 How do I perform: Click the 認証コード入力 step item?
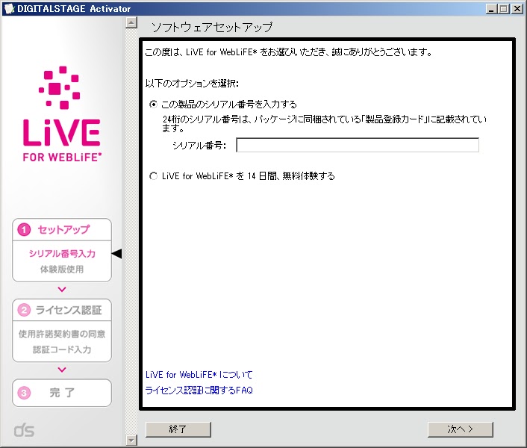click(62, 349)
